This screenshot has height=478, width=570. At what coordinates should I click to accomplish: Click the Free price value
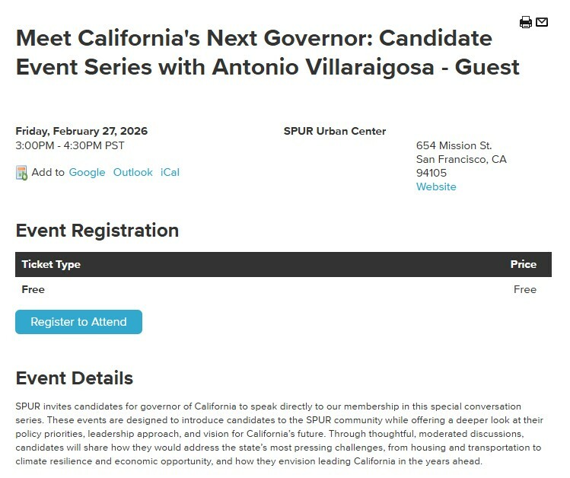tap(525, 289)
